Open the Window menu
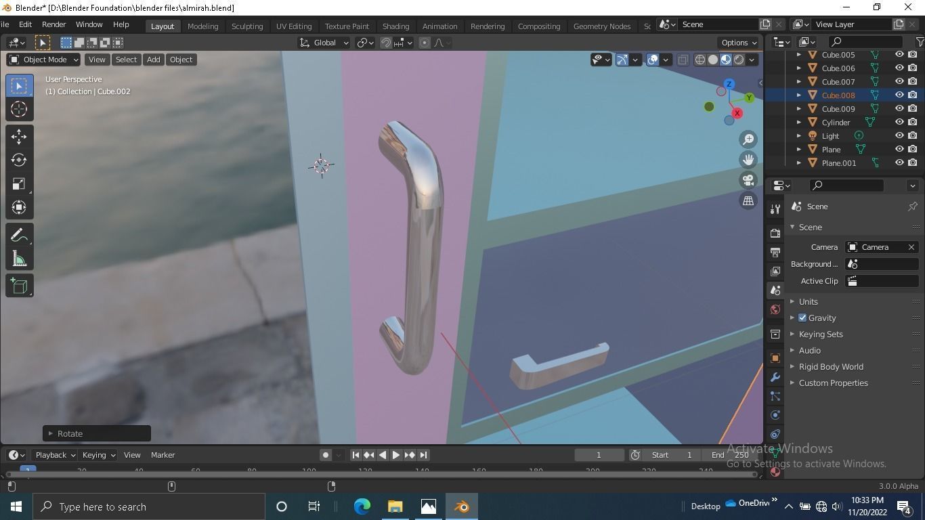925x520 pixels. (89, 24)
